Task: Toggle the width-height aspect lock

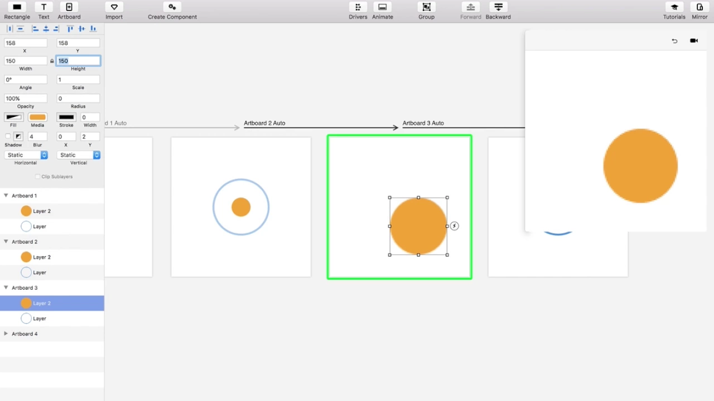Action: pos(52,61)
